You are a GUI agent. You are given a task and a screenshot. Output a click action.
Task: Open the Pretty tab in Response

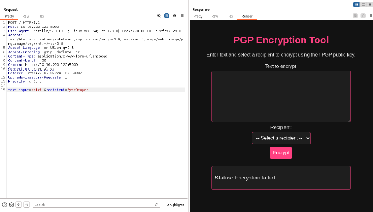(x=198, y=16)
